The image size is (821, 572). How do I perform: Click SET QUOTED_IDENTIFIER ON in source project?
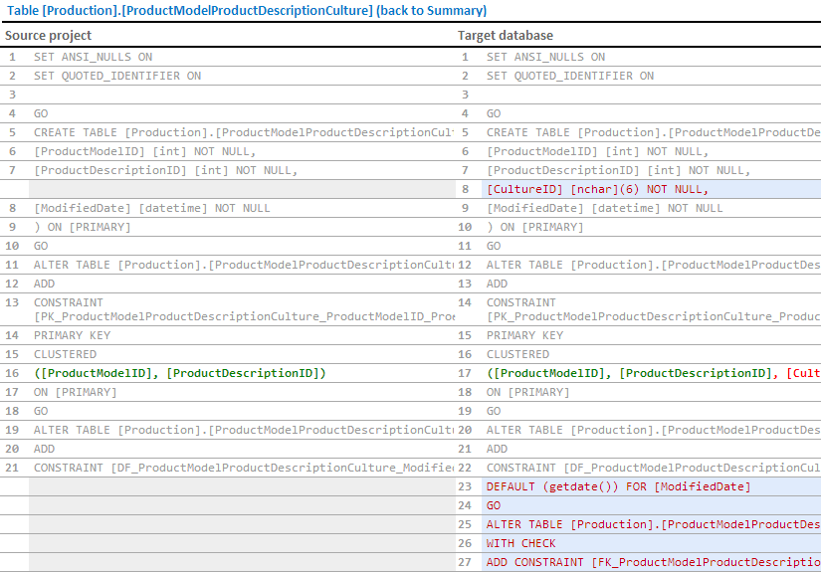point(116,76)
